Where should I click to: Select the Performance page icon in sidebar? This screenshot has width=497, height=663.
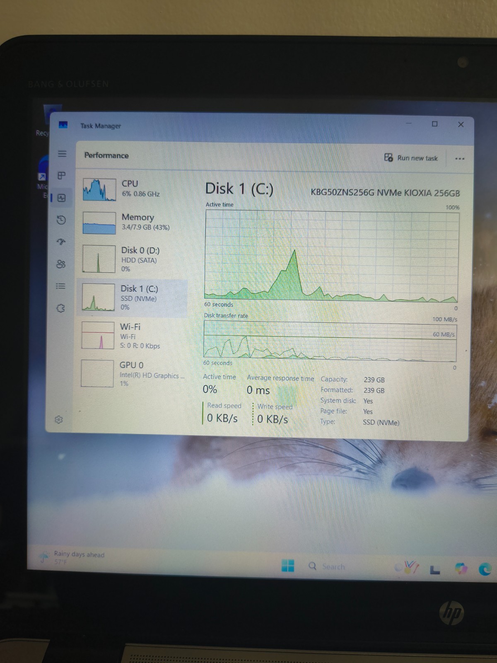click(62, 198)
